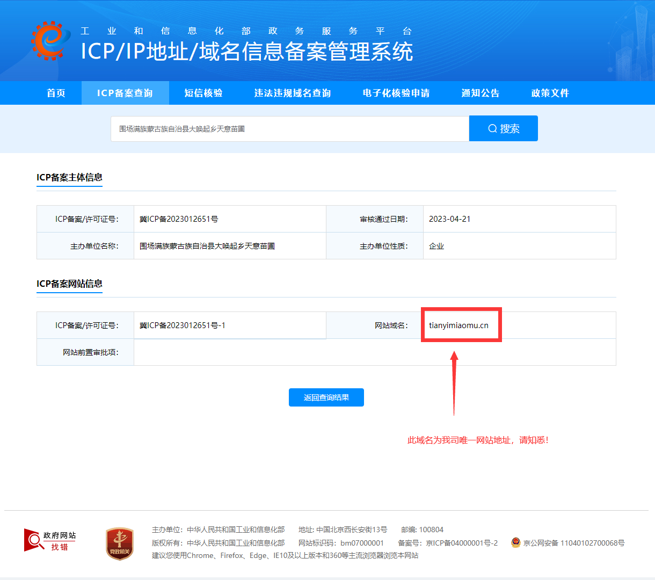Click the search input containing 围场满族蒙古族自治县 text
Viewport: 655px width, 580px height.
tap(290, 128)
